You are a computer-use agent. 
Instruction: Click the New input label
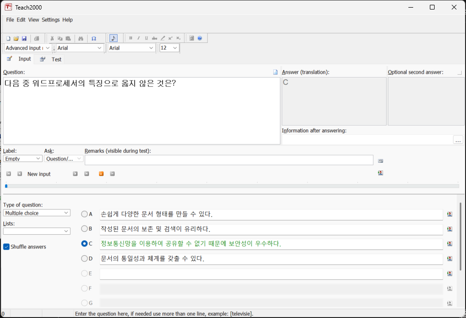point(39,174)
